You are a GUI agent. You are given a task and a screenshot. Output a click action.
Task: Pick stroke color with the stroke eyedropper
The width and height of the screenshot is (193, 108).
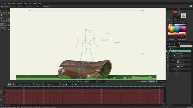coord(179,14)
